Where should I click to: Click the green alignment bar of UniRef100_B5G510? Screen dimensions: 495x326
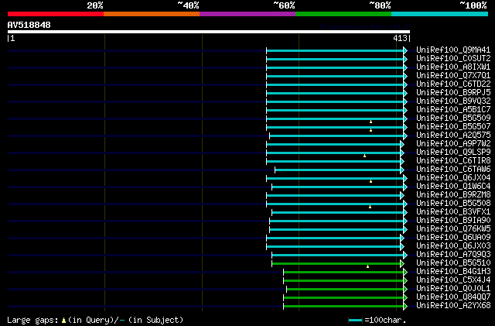click(x=338, y=263)
